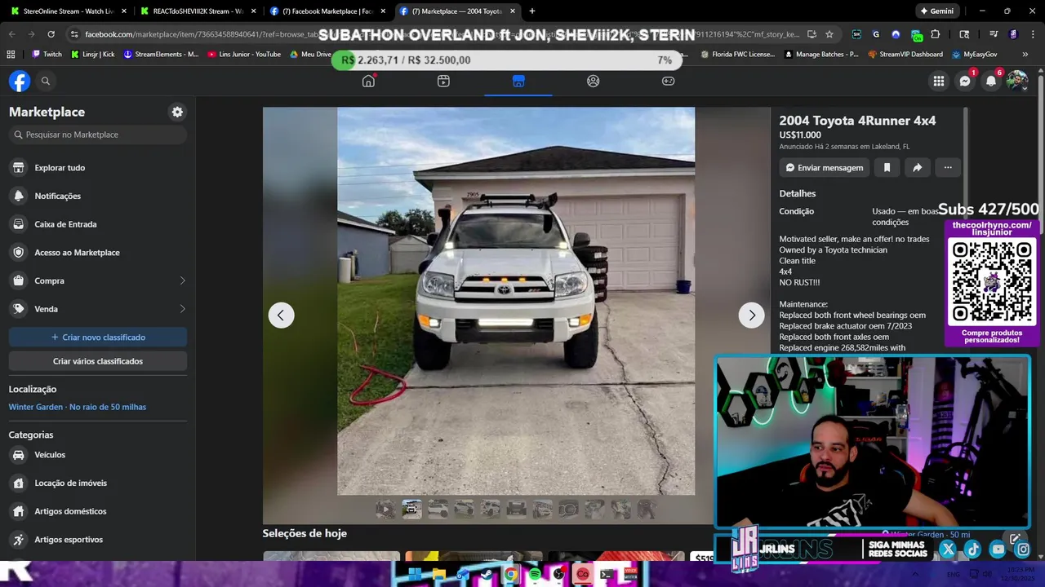Click Enviar mensagem button
Viewport: 1045px width, 587px height.
click(825, 167)
